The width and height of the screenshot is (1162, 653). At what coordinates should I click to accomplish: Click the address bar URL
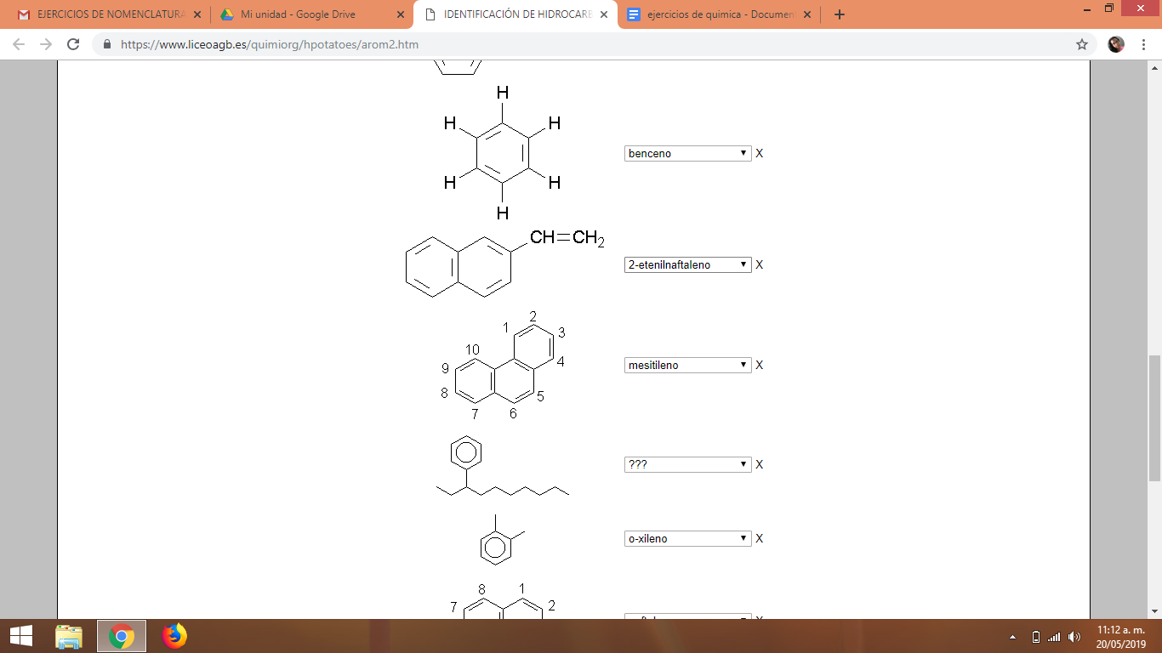270,44
